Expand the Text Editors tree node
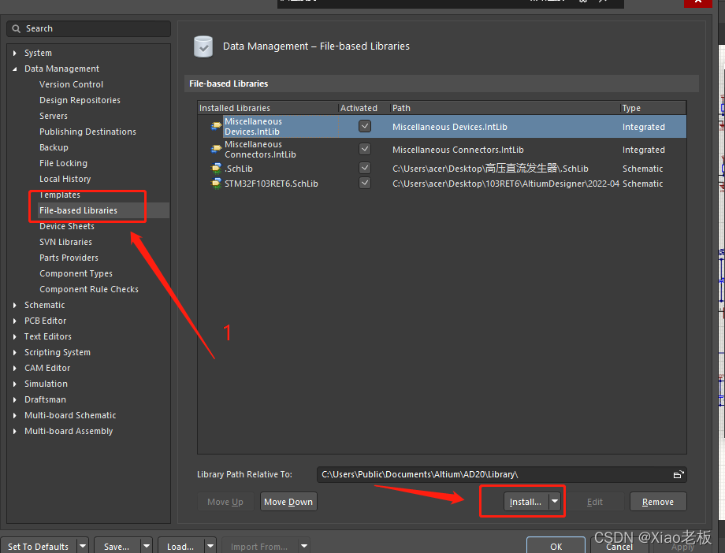The image size is (725, 553). [15, 336]
